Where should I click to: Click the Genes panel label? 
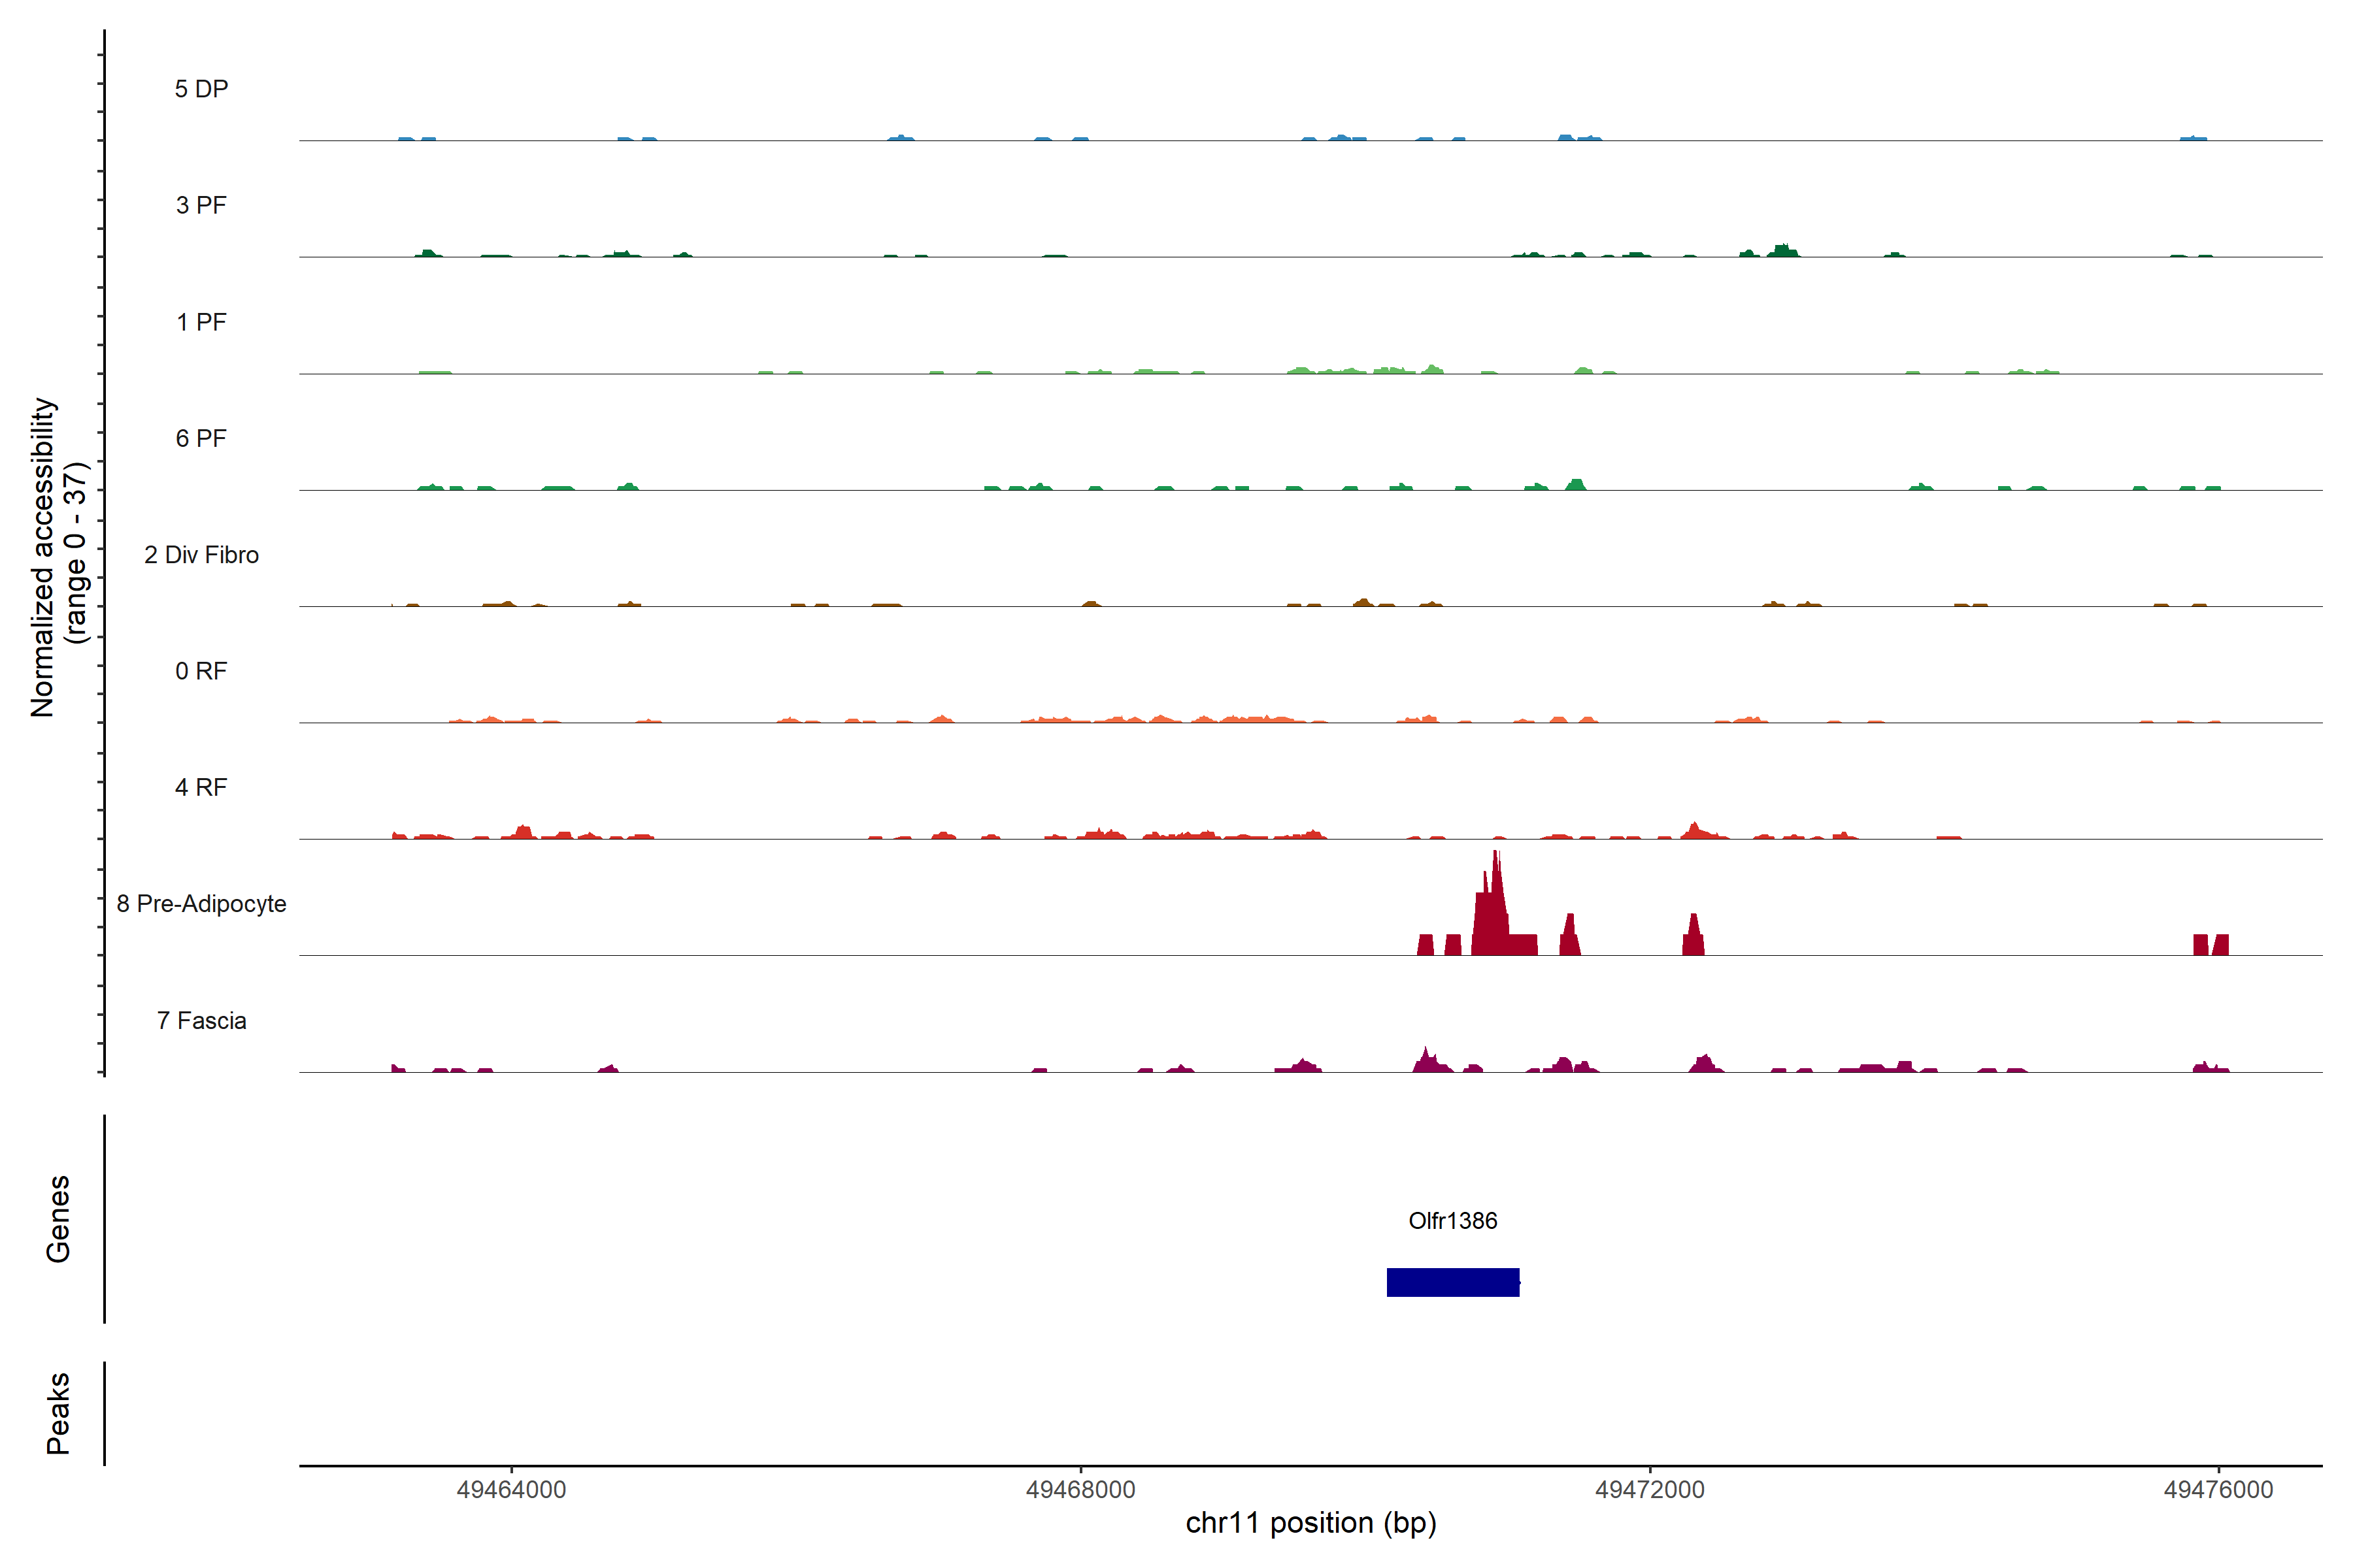tap(58, 1218)
